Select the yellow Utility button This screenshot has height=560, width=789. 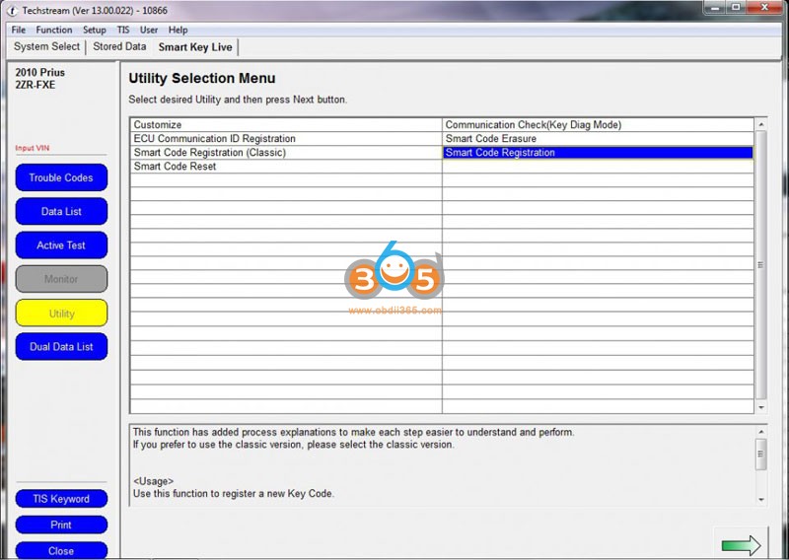pos(61,313)
